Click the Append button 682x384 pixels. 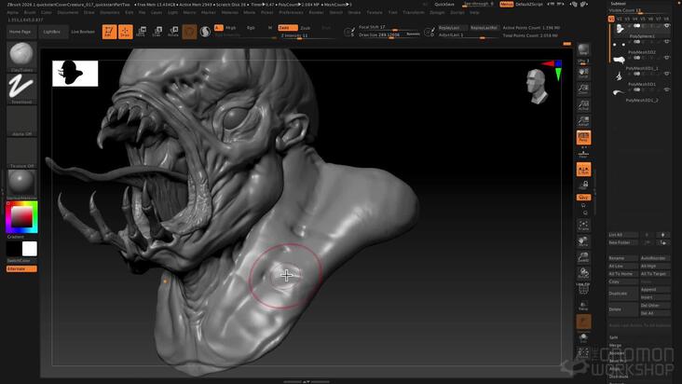[x=656, y=290]
